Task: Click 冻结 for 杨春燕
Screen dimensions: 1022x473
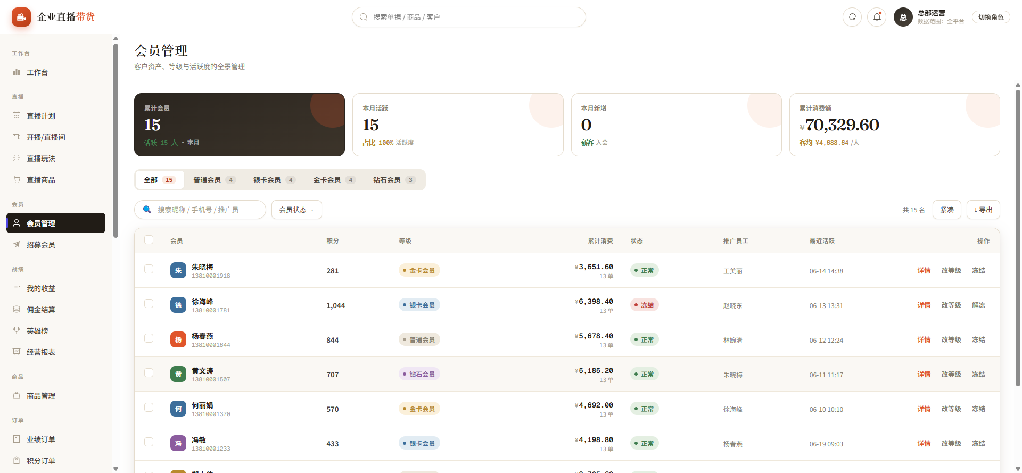Action: tap(978, 339)
